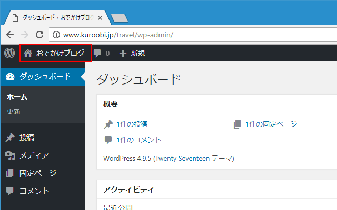Image resolution: width=337 pixels, height=210 pixels.
Task: Click the 1件の固定ページ link
Action: click(272, 124)
